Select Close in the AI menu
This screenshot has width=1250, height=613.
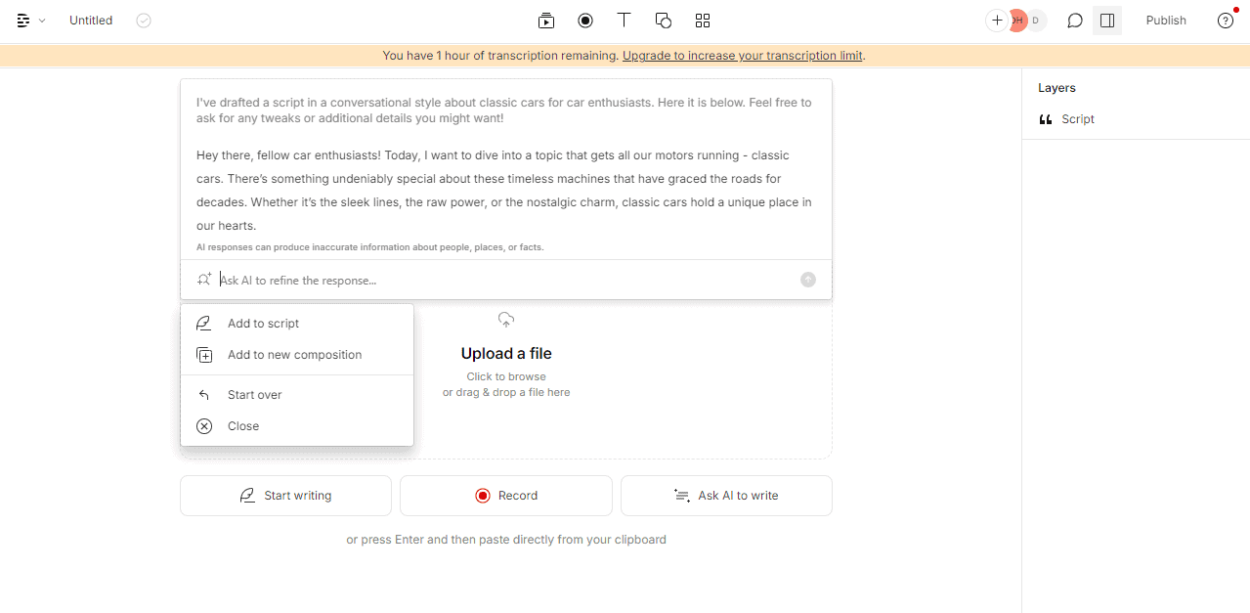coord(297,426)
